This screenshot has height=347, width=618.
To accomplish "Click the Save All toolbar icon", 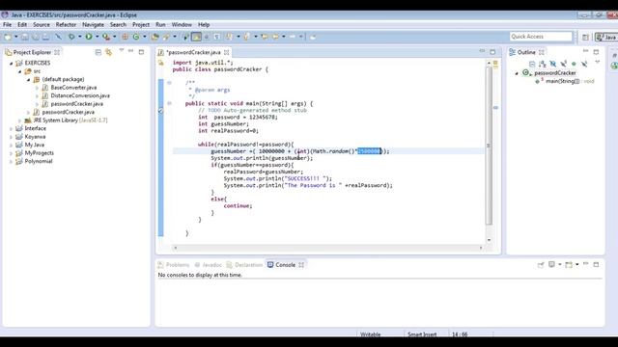I will click(x=36, y=37).
